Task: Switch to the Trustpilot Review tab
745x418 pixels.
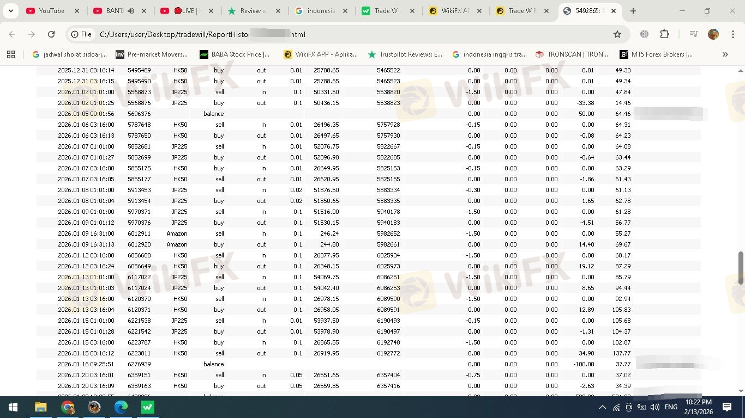Action: coord(254,11)
